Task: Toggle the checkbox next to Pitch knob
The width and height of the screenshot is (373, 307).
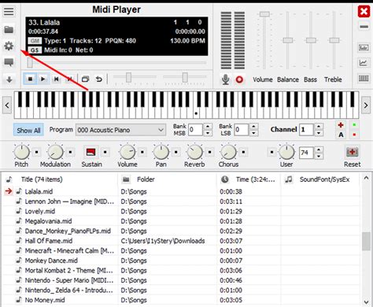Action: 36,152
